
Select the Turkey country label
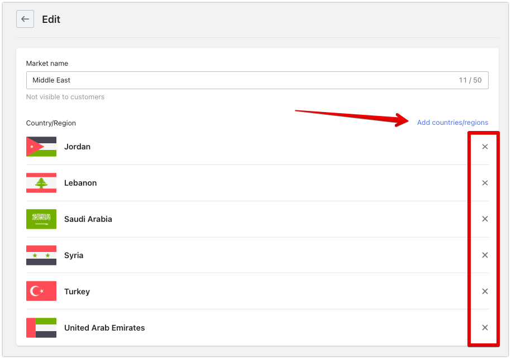(77, 292)
